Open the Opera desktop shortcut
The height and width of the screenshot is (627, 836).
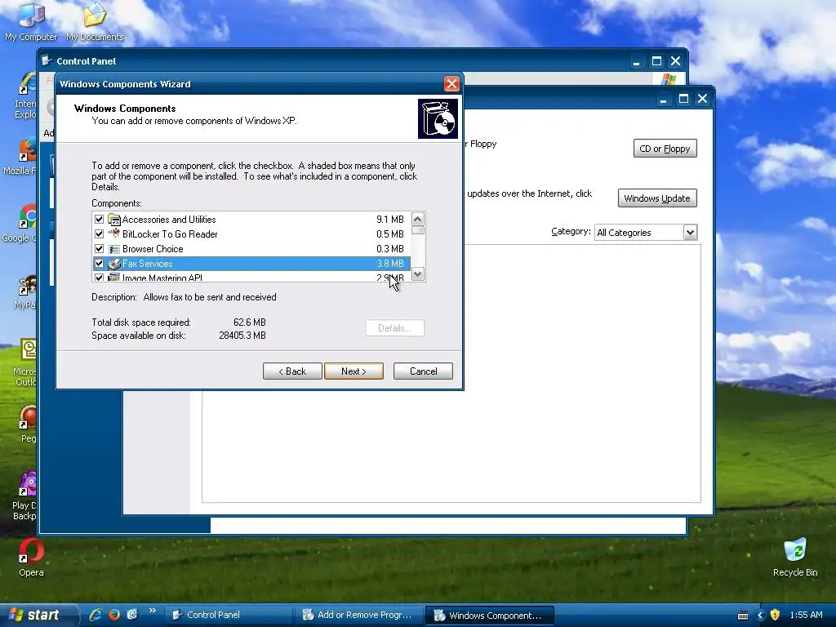pyautogui.click(x=31, y=558)
